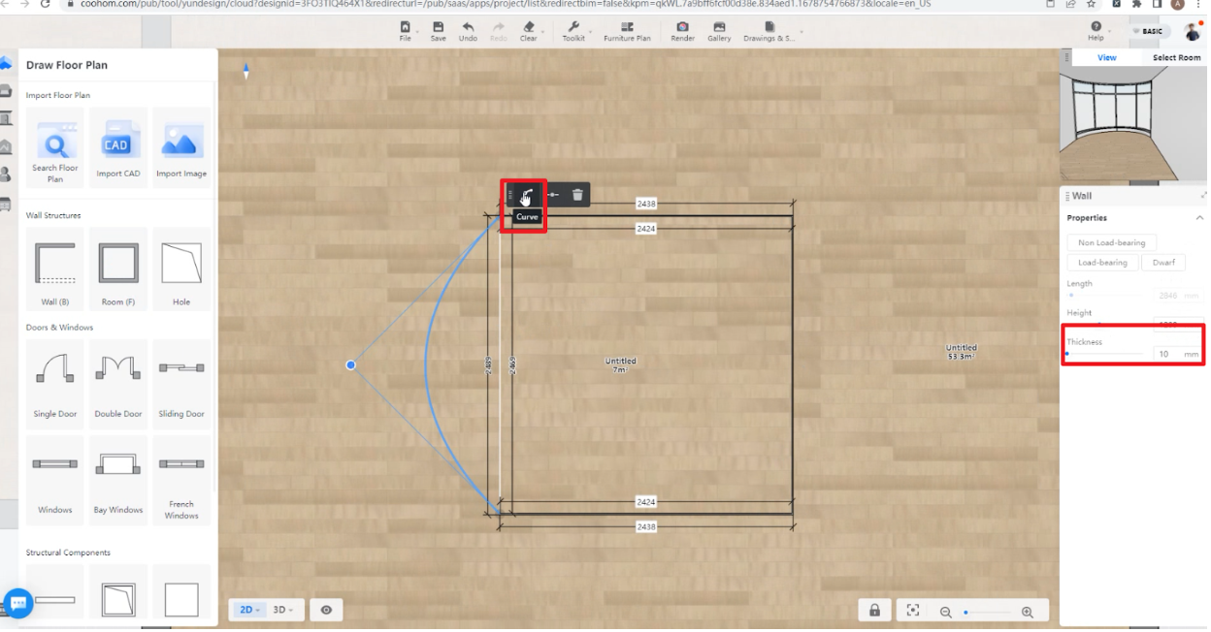Click the split wall icon

tap(552, 195)
